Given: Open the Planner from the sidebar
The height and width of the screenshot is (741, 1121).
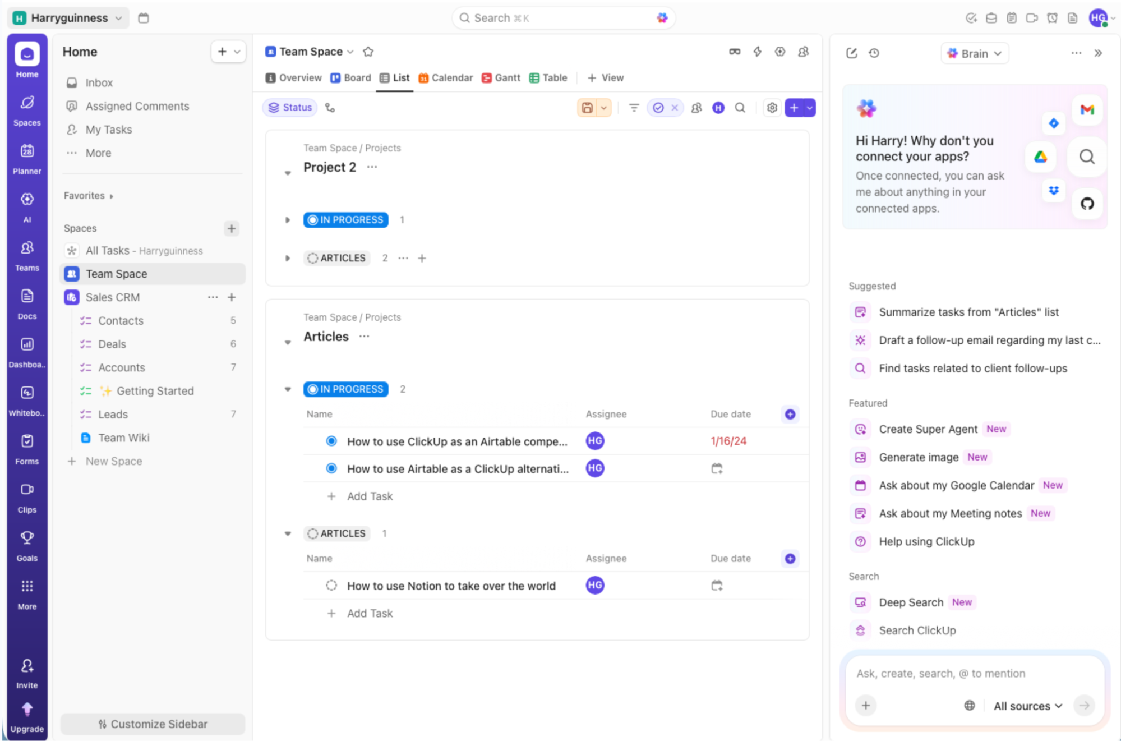Looking at the screenshot, I should pyautogui.click(x=26, y=157).
